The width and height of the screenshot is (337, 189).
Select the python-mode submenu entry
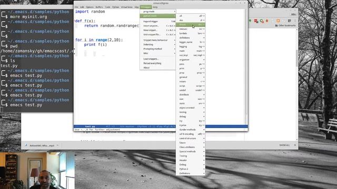click(158, 16)
